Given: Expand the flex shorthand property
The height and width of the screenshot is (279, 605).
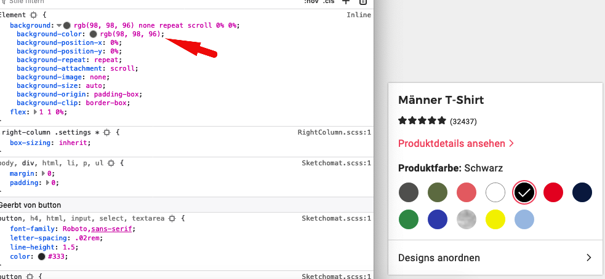Looking at the screenshot, I should point(34,112).
